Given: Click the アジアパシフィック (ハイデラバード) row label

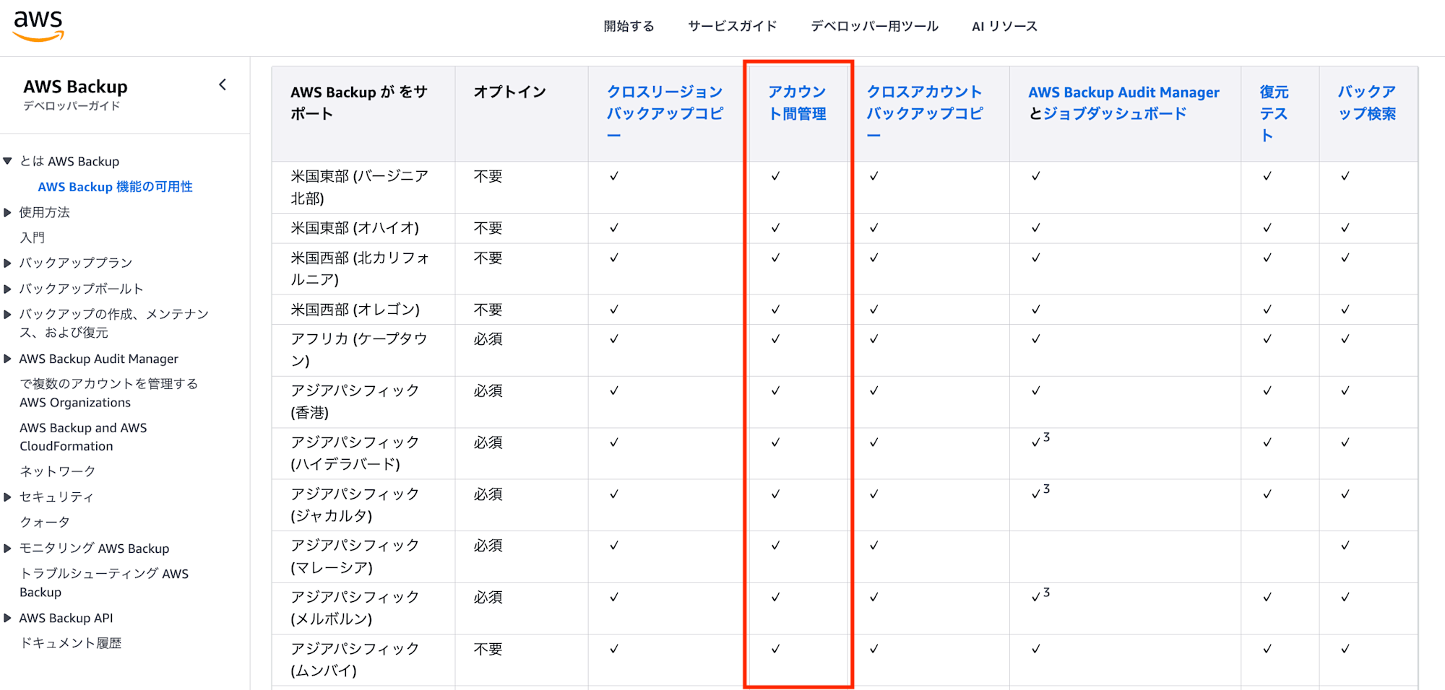Looking at the screenshot, I should coord(355,453).
